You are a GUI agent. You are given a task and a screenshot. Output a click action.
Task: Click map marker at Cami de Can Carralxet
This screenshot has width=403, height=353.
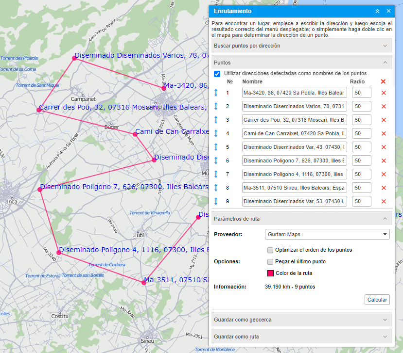tap(135, 134)
